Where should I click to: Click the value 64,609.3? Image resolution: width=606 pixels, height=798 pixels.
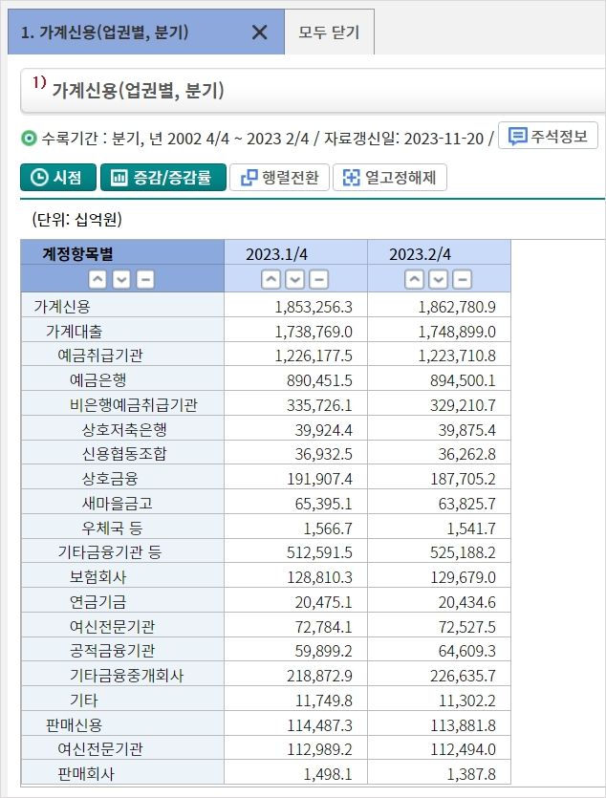(x=467, y=651)
